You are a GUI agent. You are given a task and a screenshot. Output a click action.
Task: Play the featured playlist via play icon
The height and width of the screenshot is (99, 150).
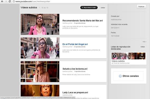tap(115, 56)
